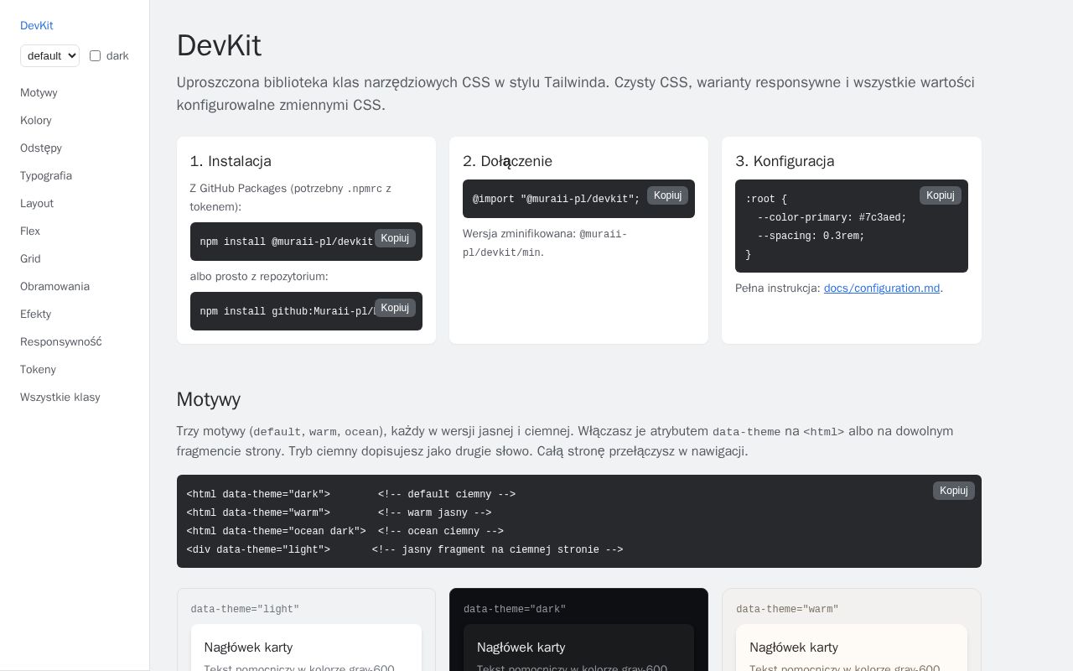Jump to Flex section

coord(30,231)
